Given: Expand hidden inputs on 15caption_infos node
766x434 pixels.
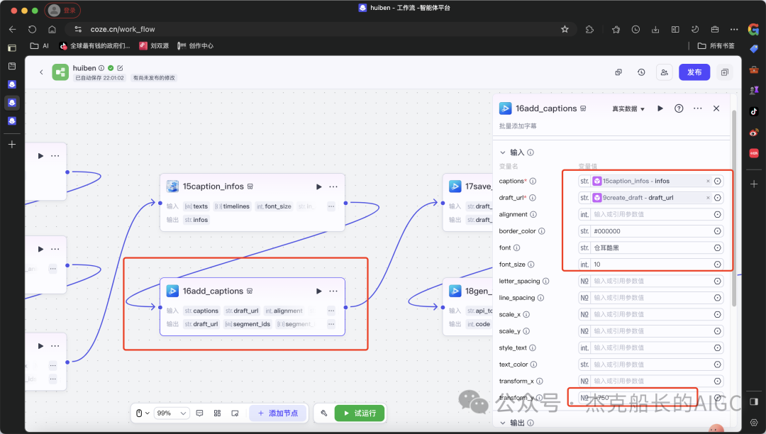Looking at the screenshot, I should pyautogui.click(x=331, y=206).
